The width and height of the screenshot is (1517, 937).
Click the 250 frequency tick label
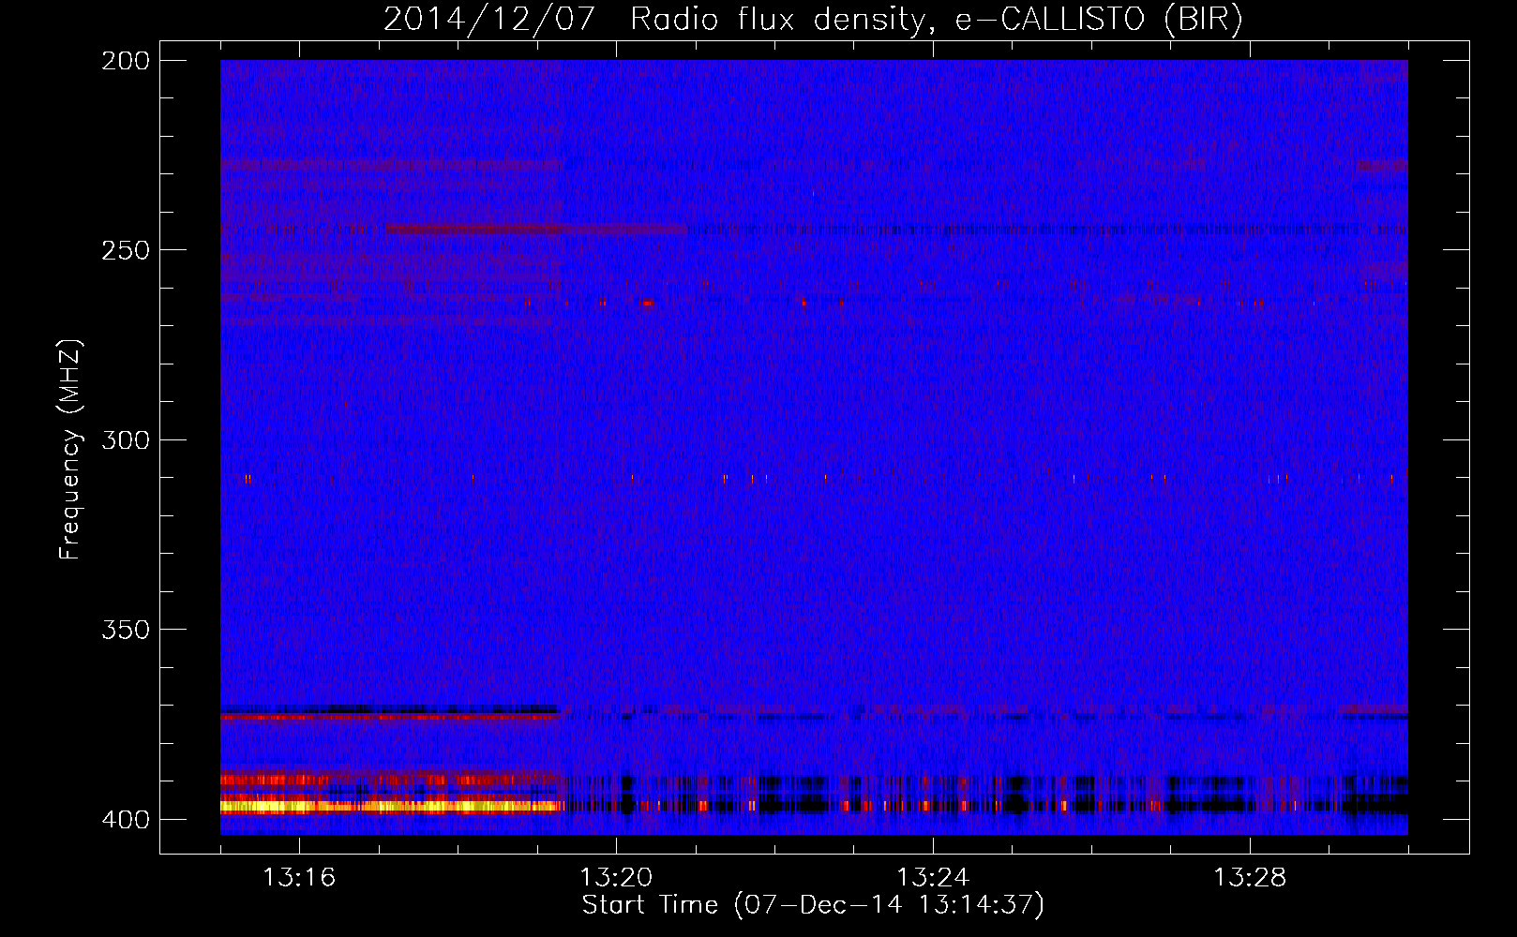click(x=126, y=250)
